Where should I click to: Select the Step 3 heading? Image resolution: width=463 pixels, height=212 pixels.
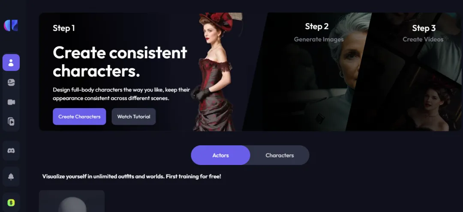(x=424, y=28)
